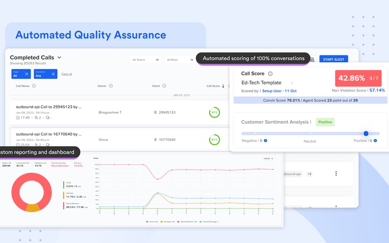Click the Connected Call 83.1K stat

click(x=23, y=164)
